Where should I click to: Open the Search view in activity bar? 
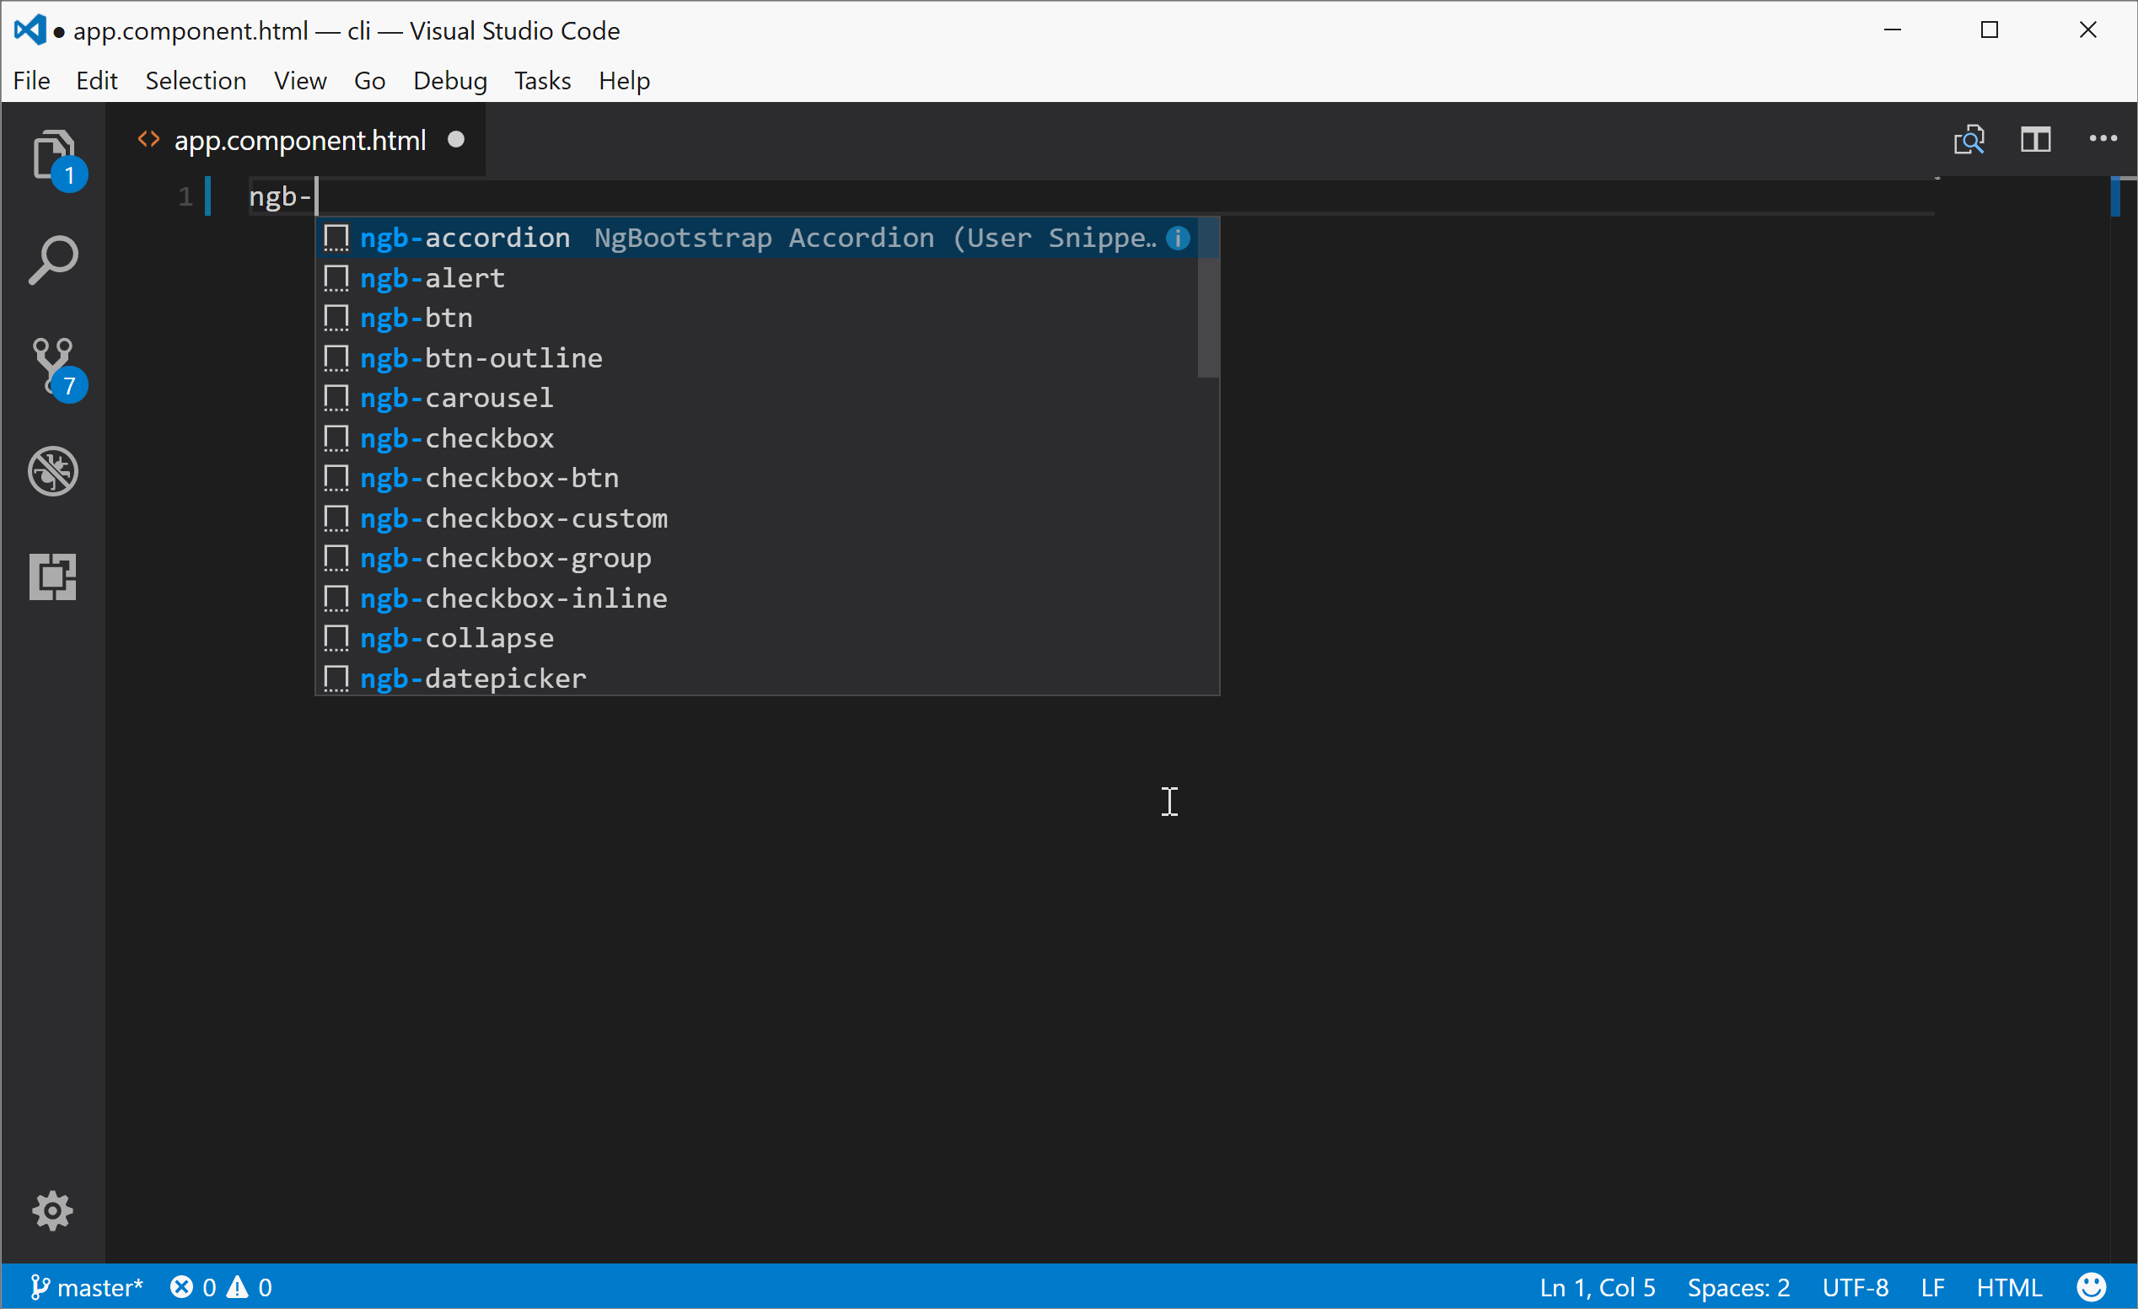coord(54,260)
